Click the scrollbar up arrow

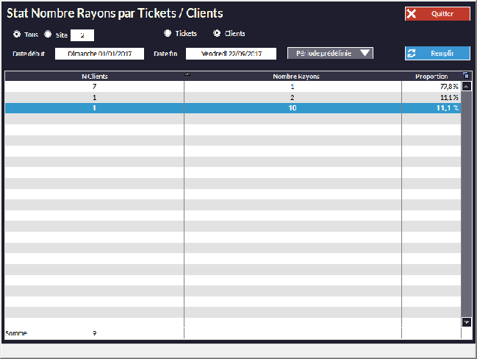tap(466, 86)
